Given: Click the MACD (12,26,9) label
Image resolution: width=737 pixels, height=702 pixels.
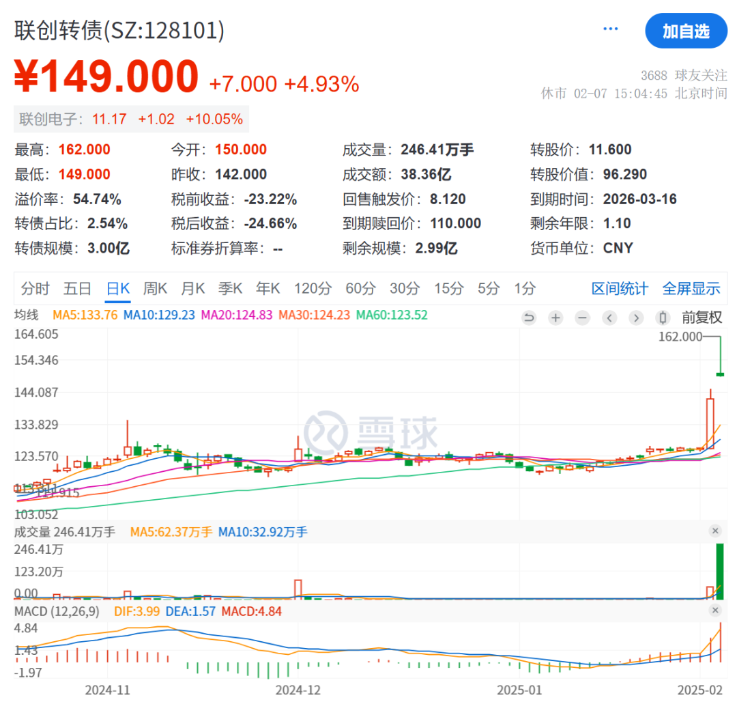Looking at the screenshot, I should click(57, 611).
